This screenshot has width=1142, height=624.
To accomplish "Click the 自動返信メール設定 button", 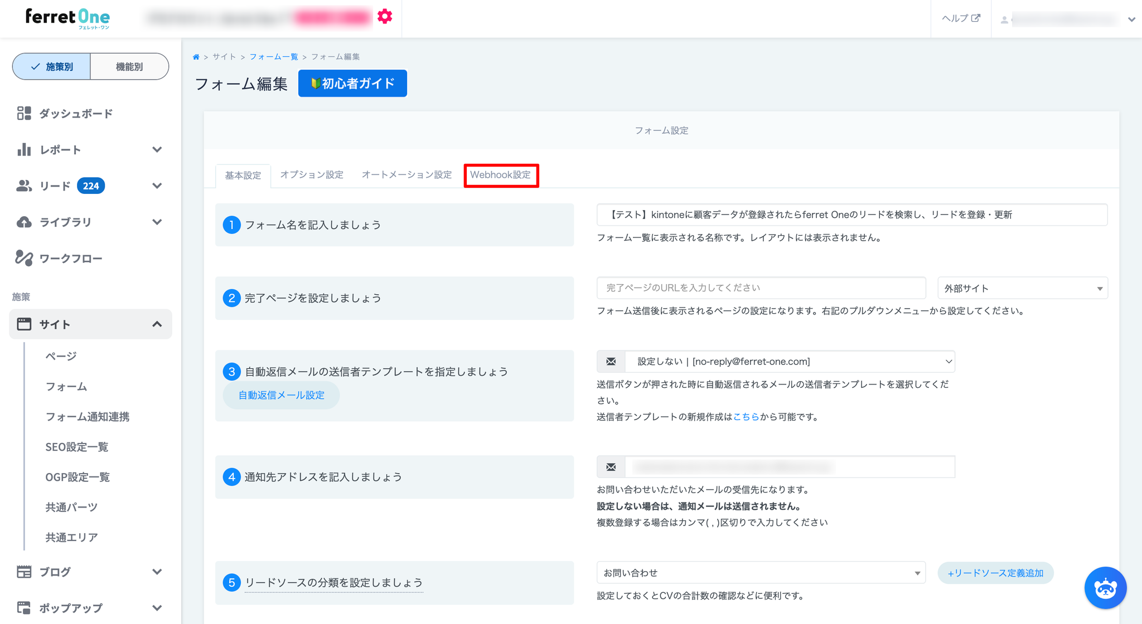I will (281, 395).
